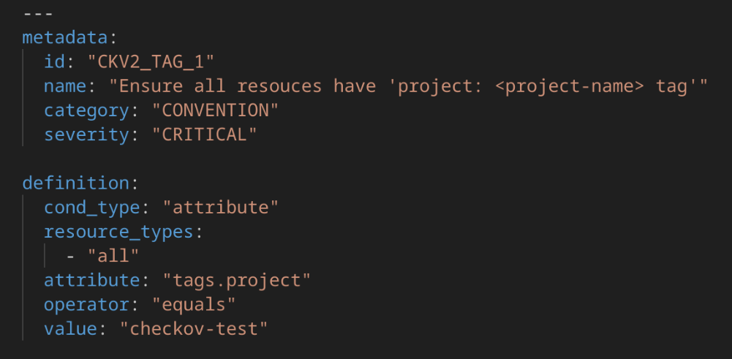The image size is (732, 359).
Task: Click the 'name' key
Action: click(x=65, y=86)
